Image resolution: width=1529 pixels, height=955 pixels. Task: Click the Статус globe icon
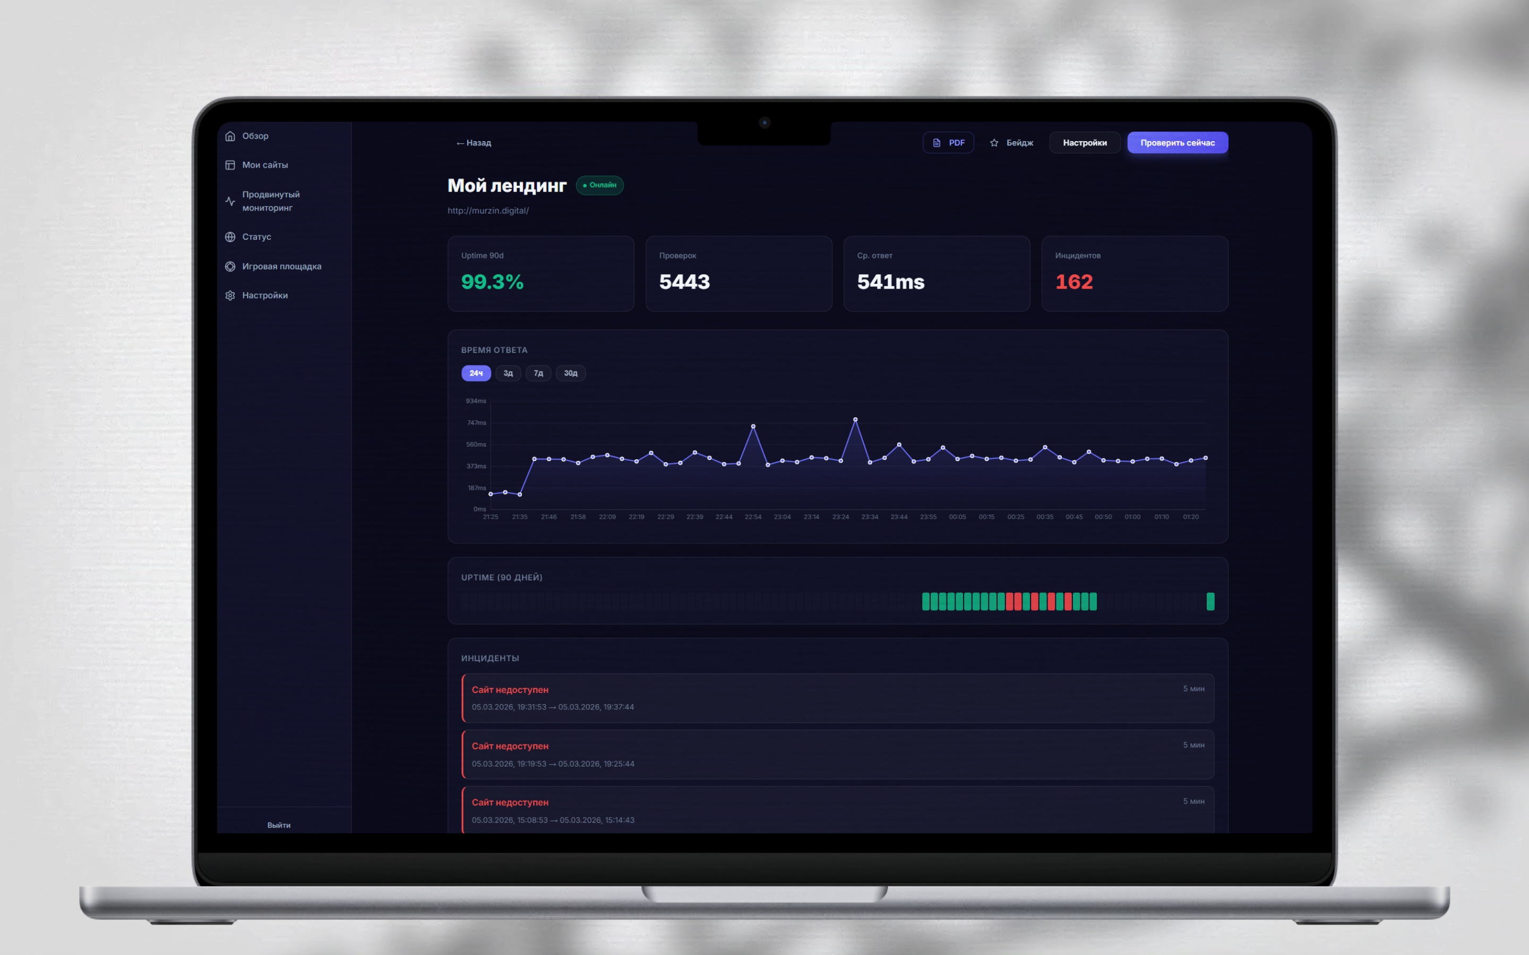click(x=230, y=237)
